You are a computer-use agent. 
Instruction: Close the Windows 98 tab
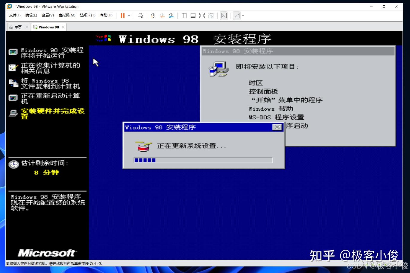tap(63, 27)
